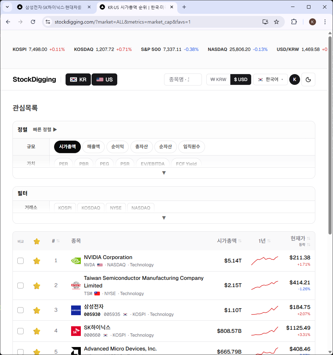Viewport: 333px width, 355px height.
Task: Open the StockDigging user avatar K
Action: (x=294, y=79)
